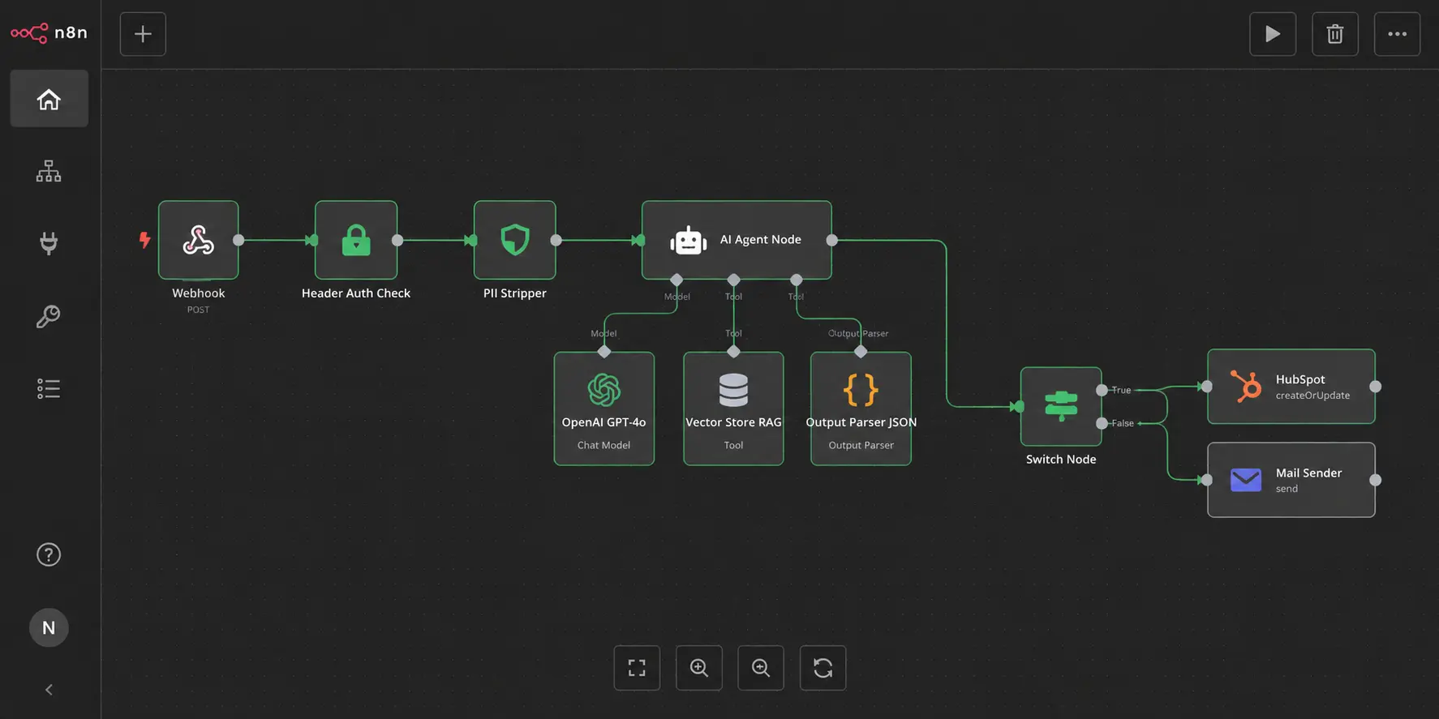
Task: Click the Switch Node label text
Action: [x=1061, y=460]
